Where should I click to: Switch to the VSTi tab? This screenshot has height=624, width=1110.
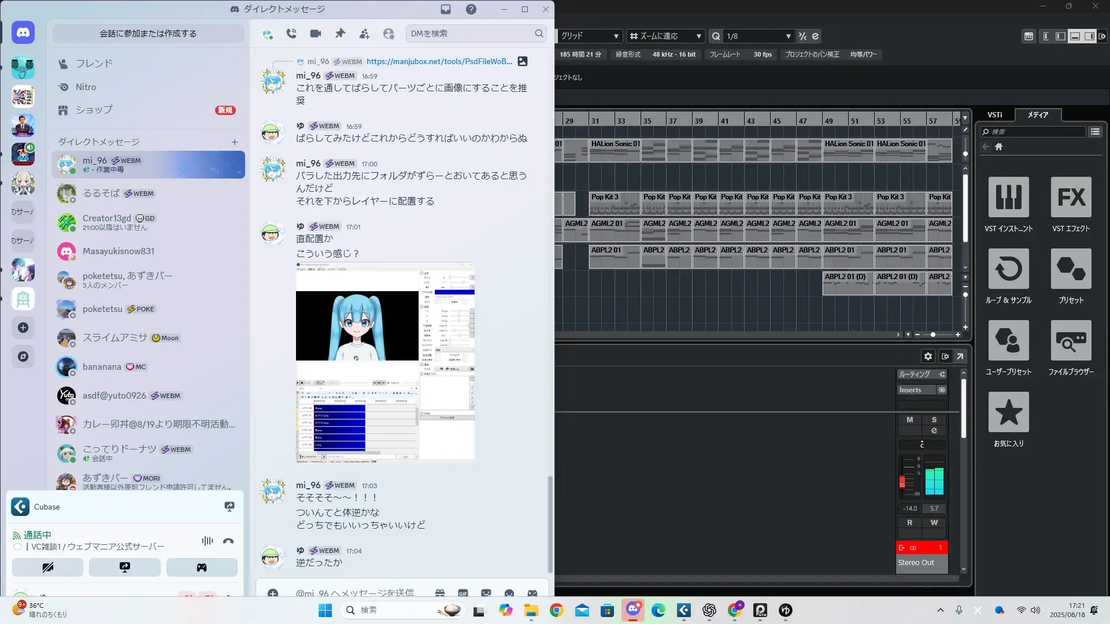coord(994,114)
